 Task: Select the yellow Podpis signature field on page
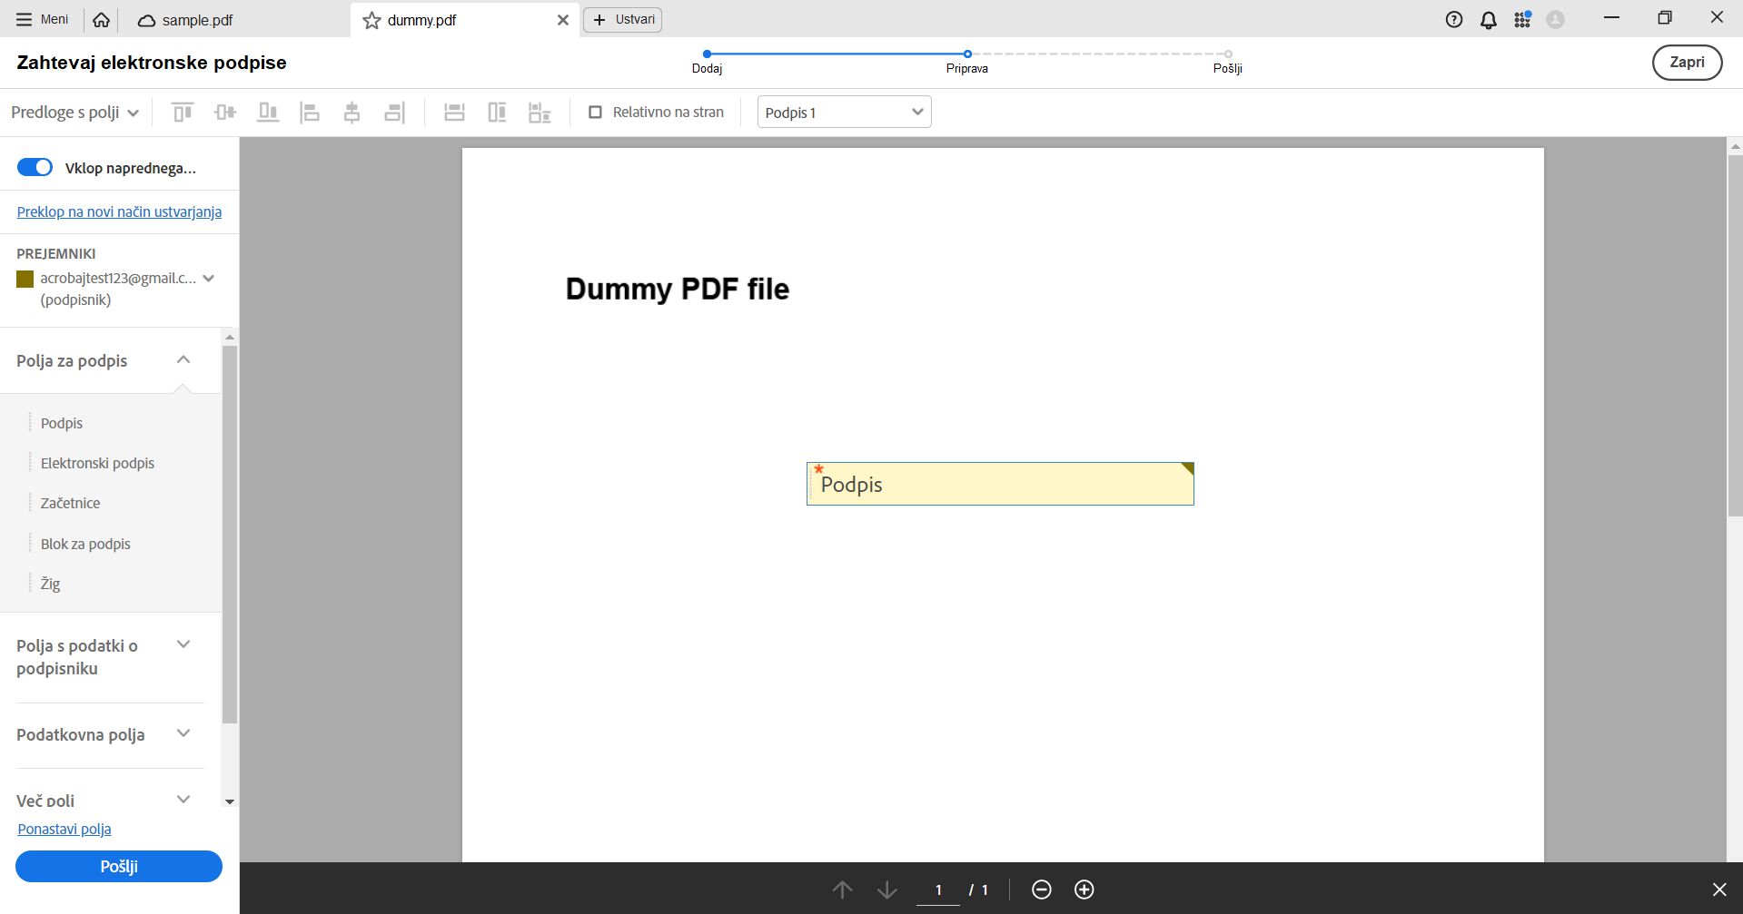(x=1000, y=484)
